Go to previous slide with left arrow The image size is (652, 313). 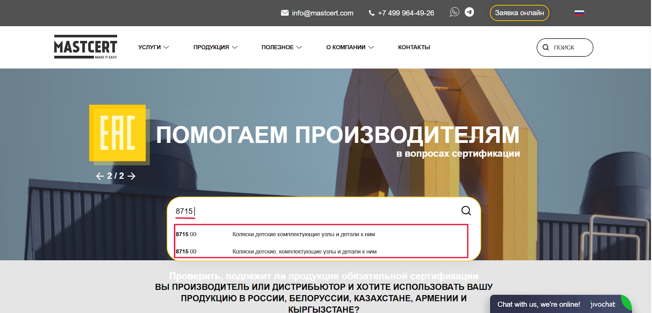(x=100, y=176)
